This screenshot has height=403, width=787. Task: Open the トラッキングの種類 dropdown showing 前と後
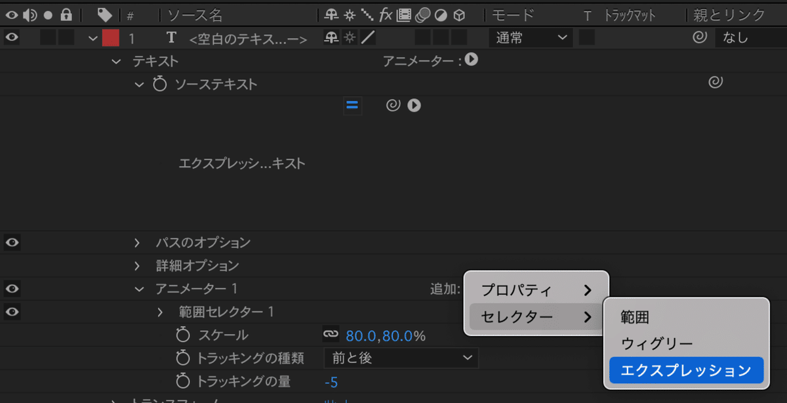click(400, 358)
